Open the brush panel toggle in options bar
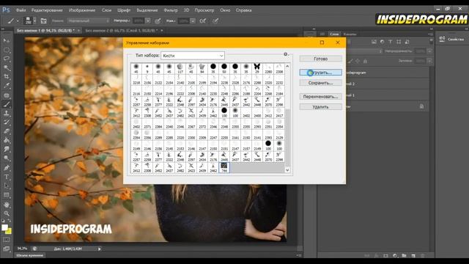 point(44,21)
